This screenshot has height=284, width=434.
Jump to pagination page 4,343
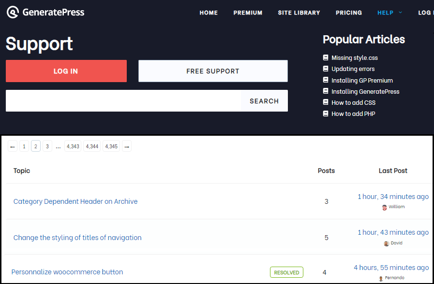tap(73, 146)
